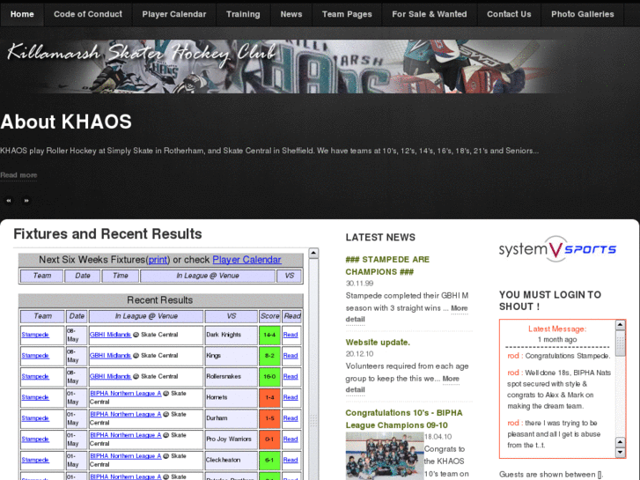Click the VS header in Recent Results
Viewport: 640px width, 480px height.
point(231,316)
